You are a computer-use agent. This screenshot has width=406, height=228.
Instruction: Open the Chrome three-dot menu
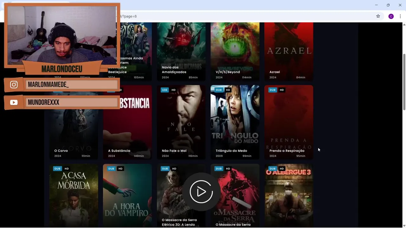[x=400, y=16]
